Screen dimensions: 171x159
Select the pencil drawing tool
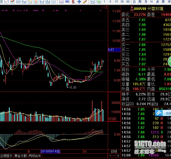(x=85, y=2)
